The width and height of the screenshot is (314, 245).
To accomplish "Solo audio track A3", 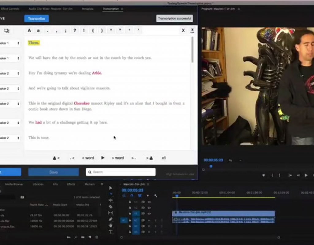I will pyautogui.click(x=155, y=232).
